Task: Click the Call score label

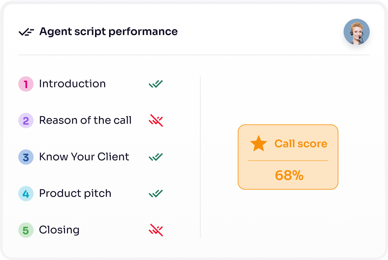Action: (301, 144)
